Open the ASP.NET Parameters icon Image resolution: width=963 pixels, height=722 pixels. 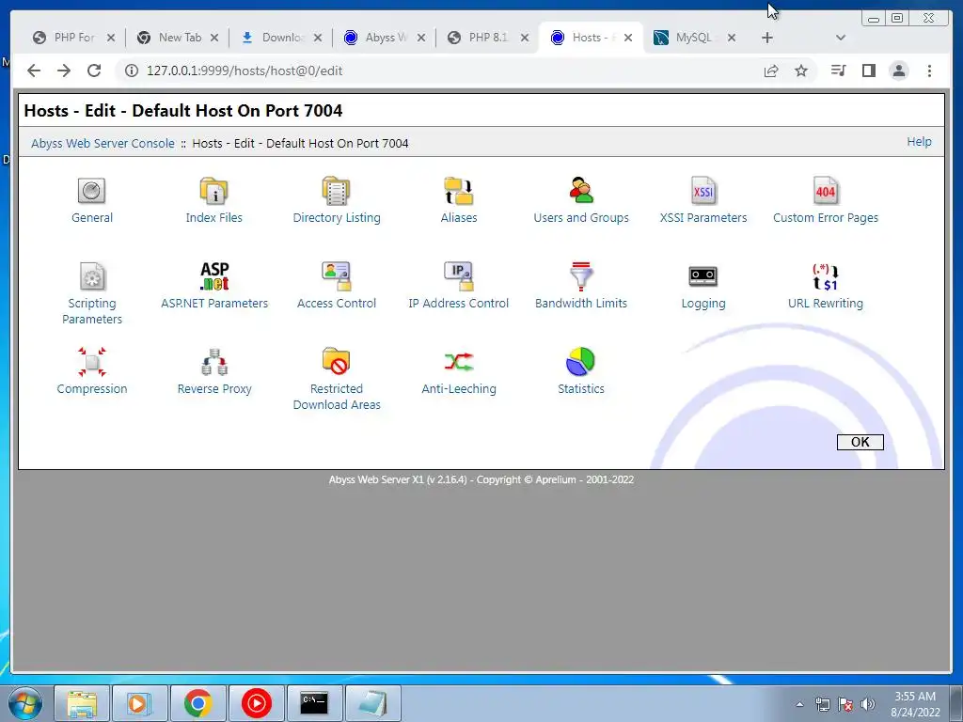click(214, 276)
